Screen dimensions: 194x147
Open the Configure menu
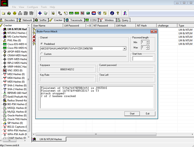[x=32, y=7]
